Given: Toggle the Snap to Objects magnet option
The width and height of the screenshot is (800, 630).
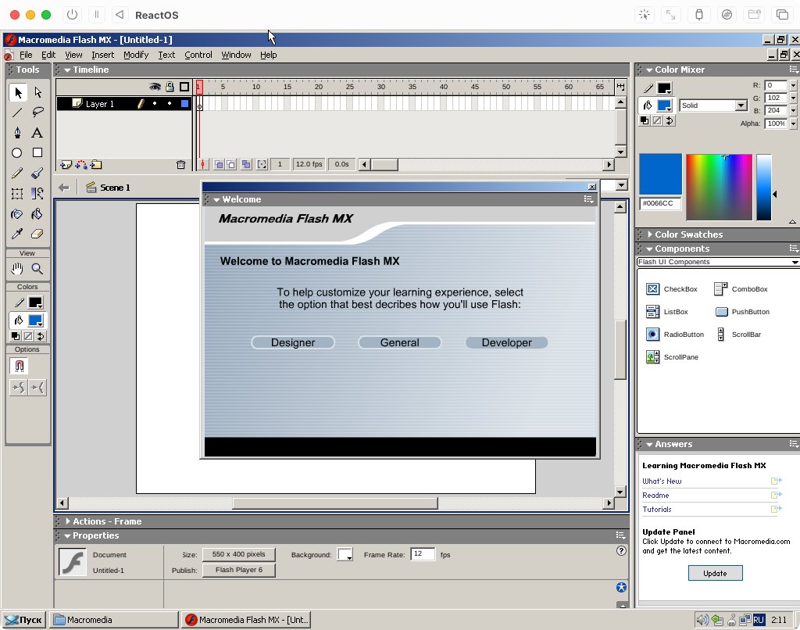Looking at the screenshot, I should pyautogui.click(x=20, y=366).
